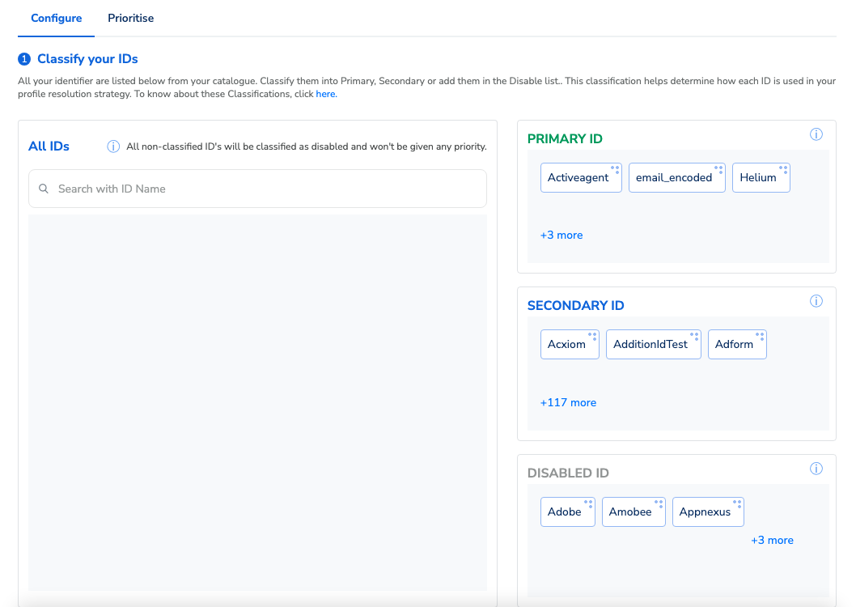Select the AdditionIdTest ID chip
The width and height of the screenshot is (856, 607).
point(654,344)
